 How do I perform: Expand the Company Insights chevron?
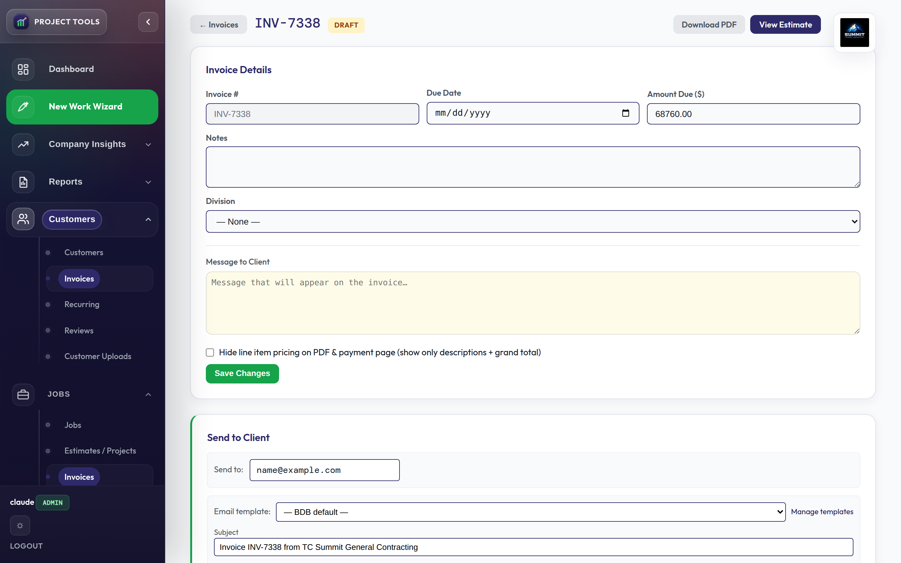tap(148, 145)
